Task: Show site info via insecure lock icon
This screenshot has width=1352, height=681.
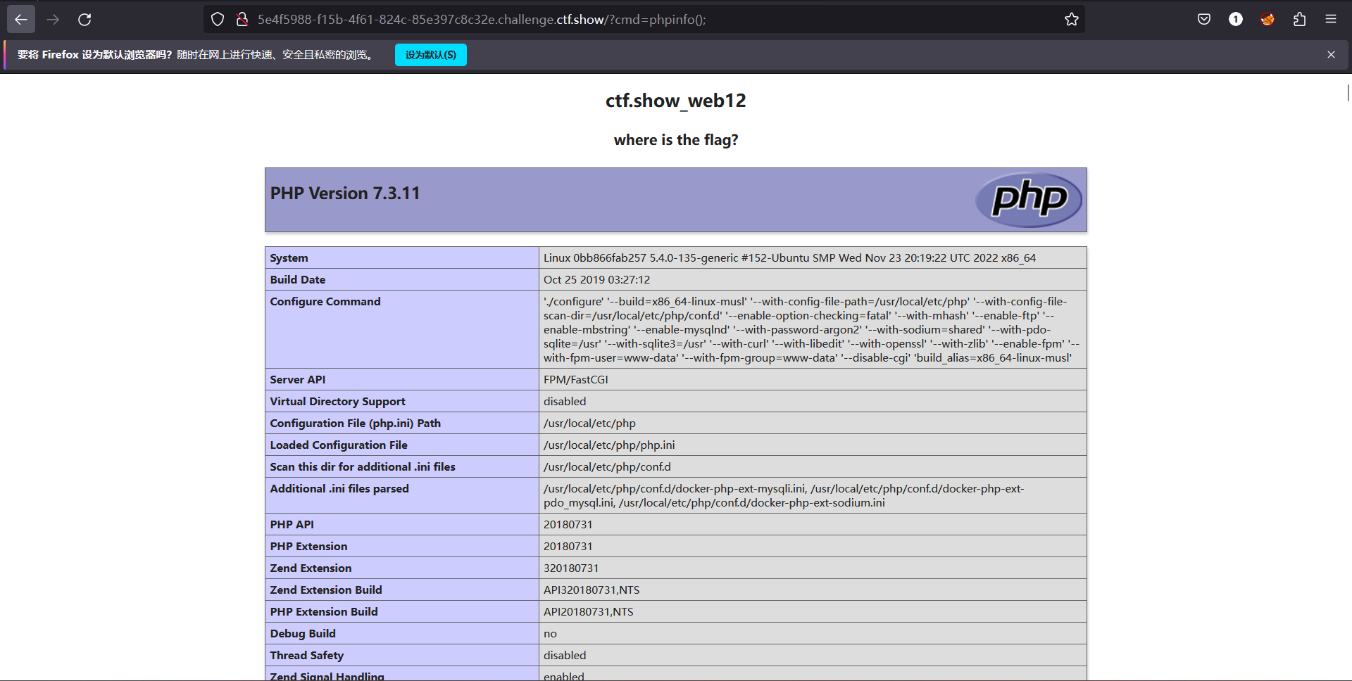Action: click(242, 20)
